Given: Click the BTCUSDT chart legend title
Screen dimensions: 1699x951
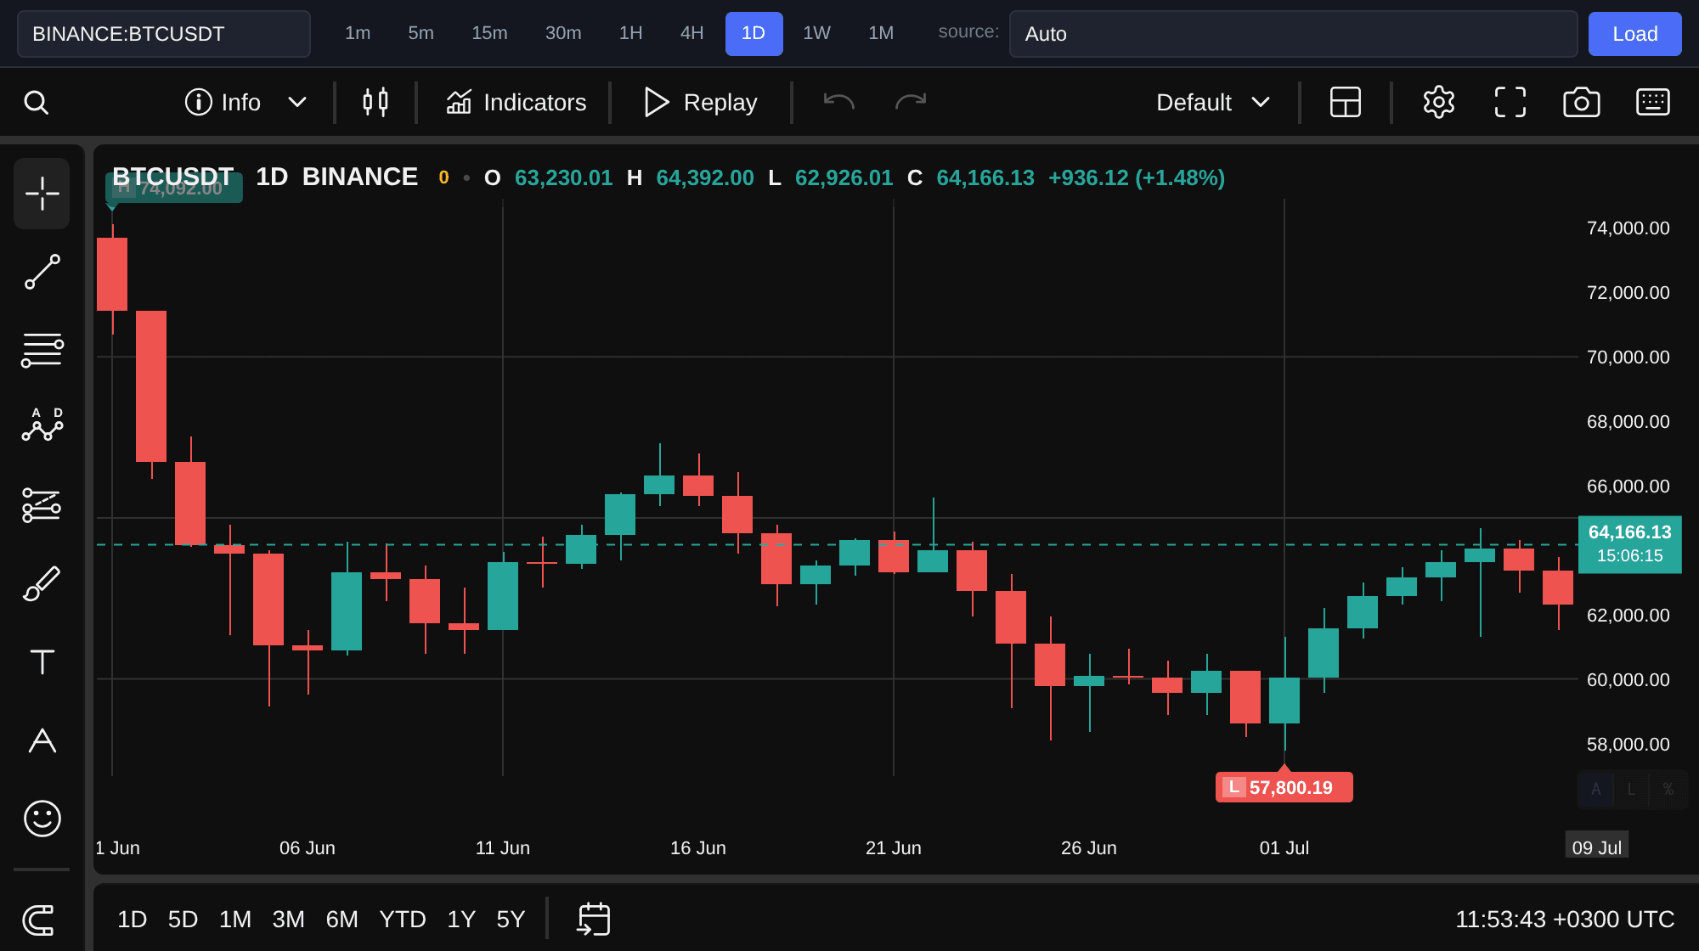Looking at the screenshot, I should tap(172, 177).
